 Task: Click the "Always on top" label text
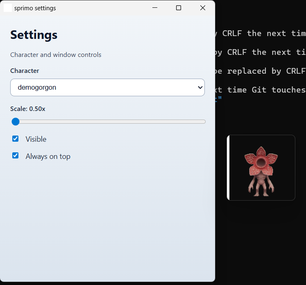[x=48, y=156]
